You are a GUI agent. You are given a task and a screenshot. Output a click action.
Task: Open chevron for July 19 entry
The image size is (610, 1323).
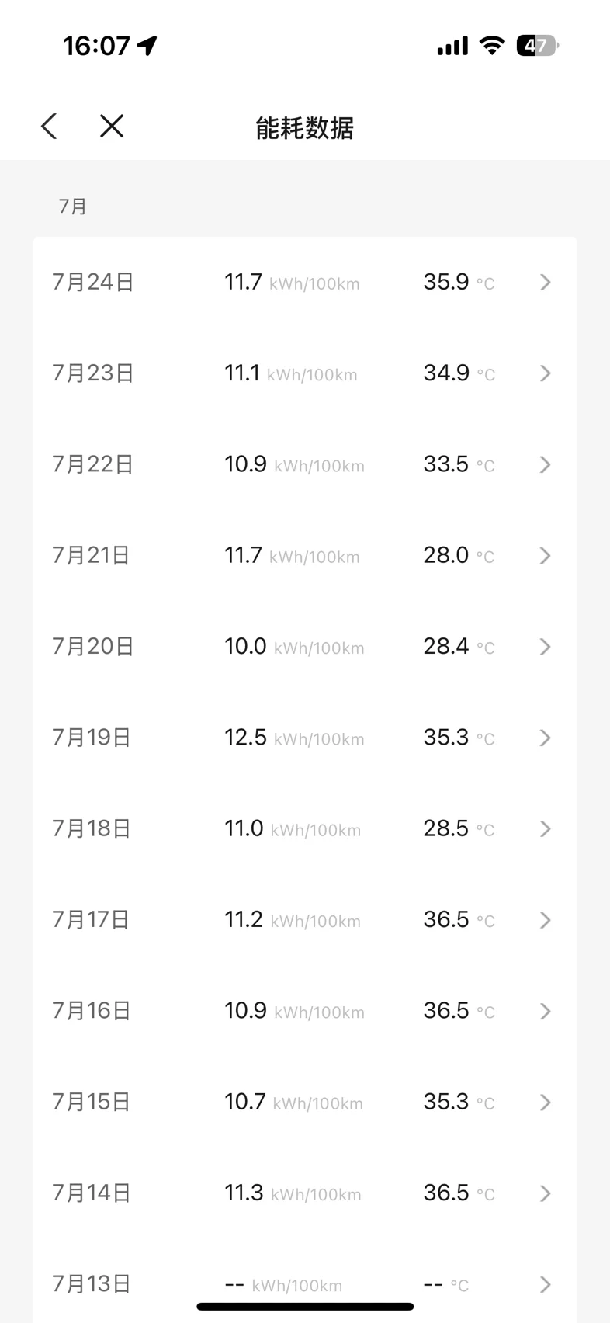pyautogui.click(x=546, y=738)
